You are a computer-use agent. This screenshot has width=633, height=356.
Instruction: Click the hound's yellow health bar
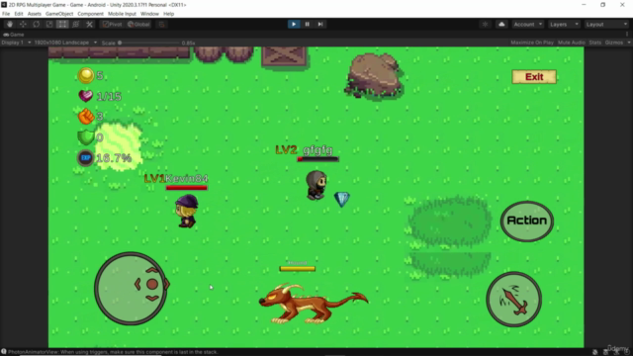298,269
